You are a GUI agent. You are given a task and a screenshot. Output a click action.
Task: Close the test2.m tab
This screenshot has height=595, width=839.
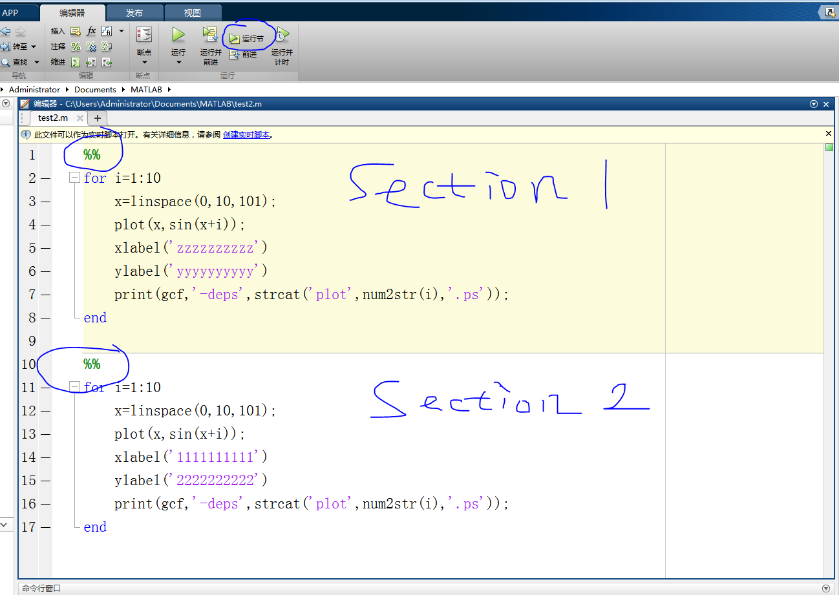click(80, 118)
